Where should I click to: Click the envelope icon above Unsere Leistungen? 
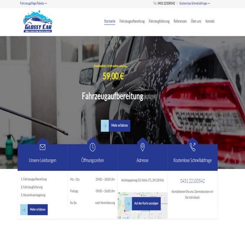point(43,147)
